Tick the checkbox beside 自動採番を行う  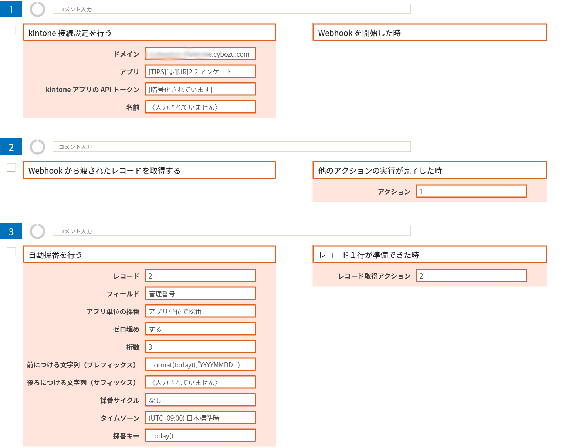(11, 252)
